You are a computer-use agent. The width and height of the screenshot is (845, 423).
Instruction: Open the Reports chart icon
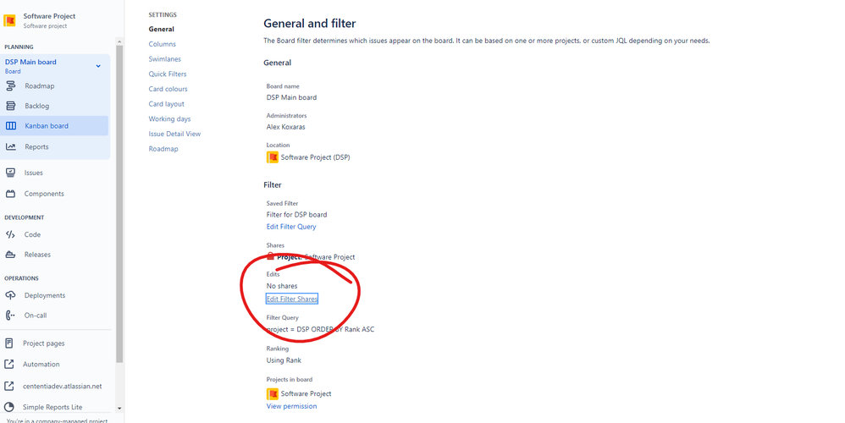(x=10, y=146)
